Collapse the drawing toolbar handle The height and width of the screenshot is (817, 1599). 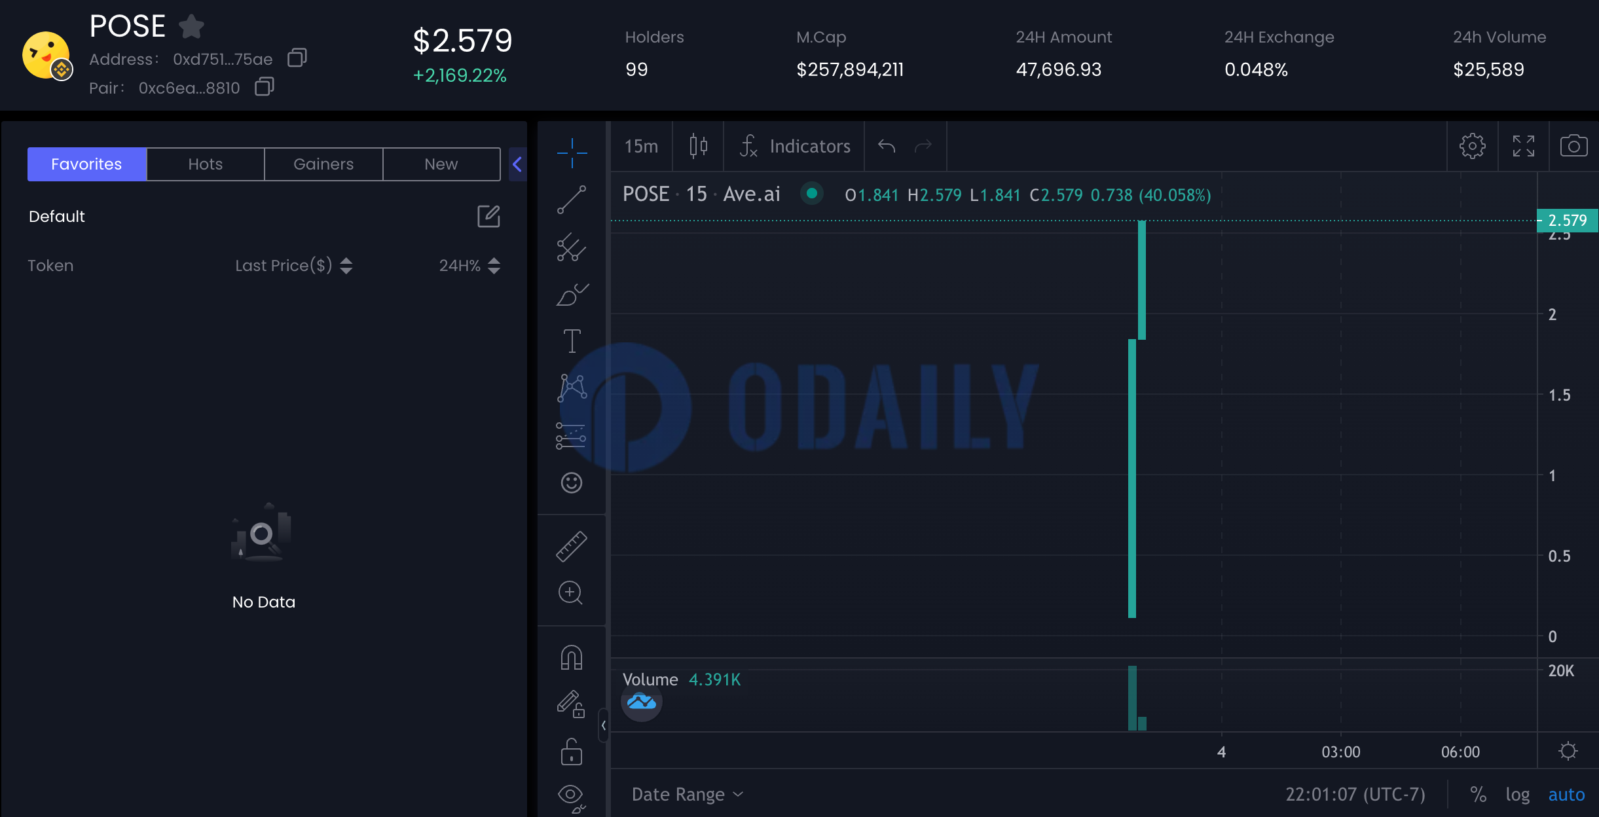click(603, 725)
